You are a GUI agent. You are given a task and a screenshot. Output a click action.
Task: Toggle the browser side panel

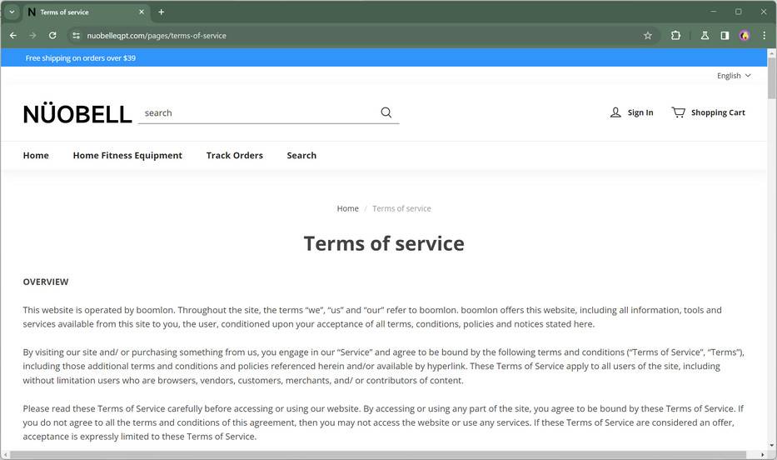pos(725,35)
